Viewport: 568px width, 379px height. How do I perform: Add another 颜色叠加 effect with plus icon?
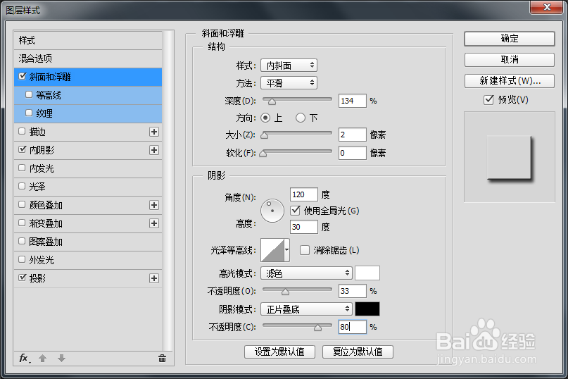(x=154, y=205)
